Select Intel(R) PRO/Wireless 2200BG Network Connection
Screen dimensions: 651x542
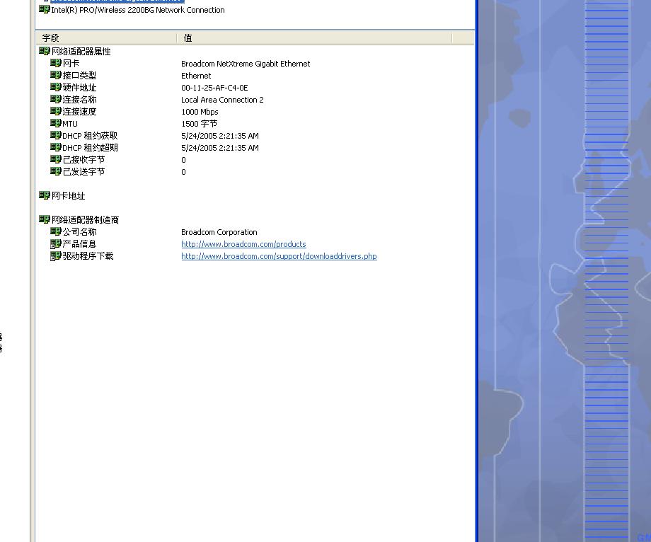(137, 10)
